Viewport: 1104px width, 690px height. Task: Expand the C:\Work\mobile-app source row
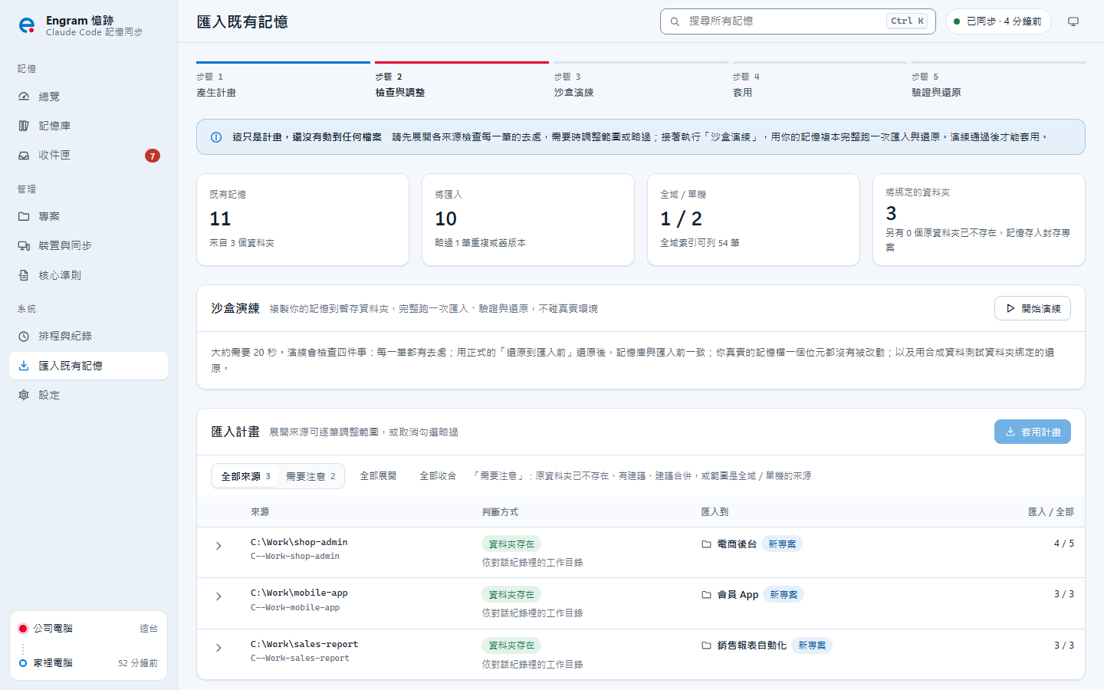[219, 596]
